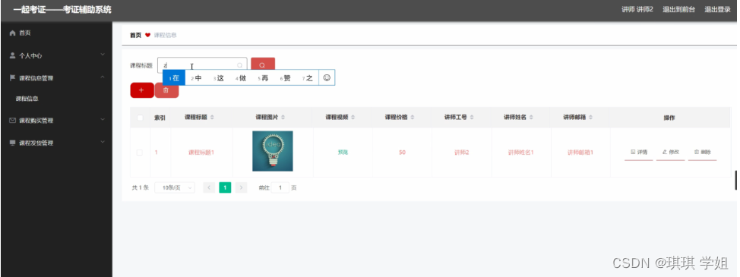740x277 pixels.
Task: Click 预览 link in 课程视频 column
Action: (343, 153)
